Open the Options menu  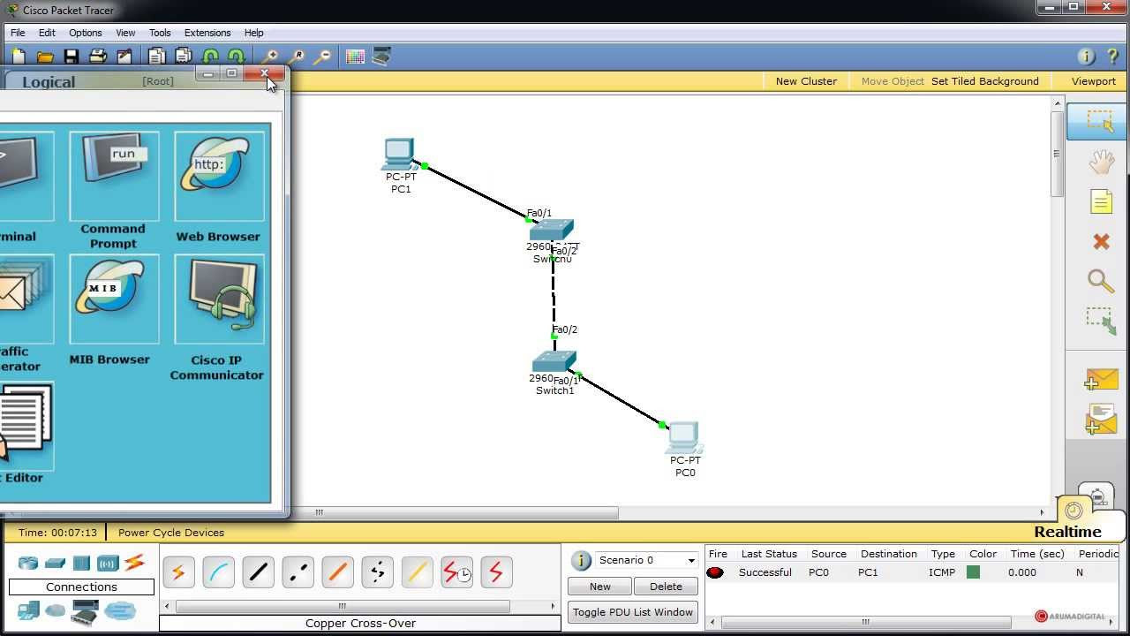click(x=86, y=33)
